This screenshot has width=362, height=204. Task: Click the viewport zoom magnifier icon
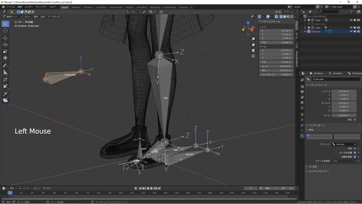click(x=253, y=39)
